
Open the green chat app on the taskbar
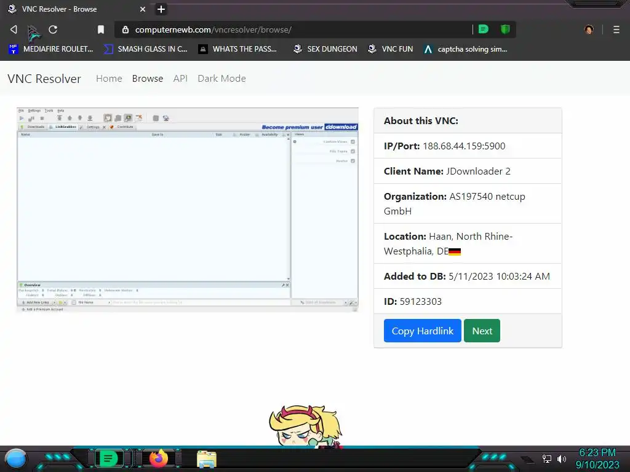108,458
